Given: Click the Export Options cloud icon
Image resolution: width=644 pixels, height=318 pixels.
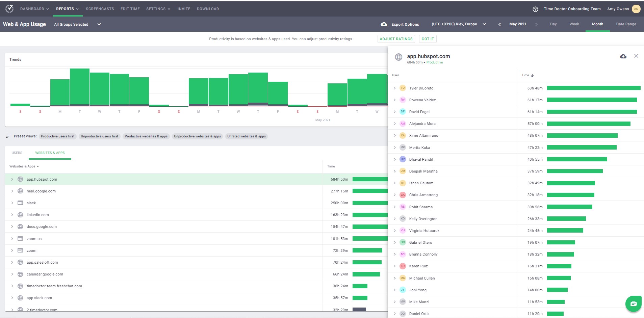Looking at the screenshot, I should click(384, 24).
